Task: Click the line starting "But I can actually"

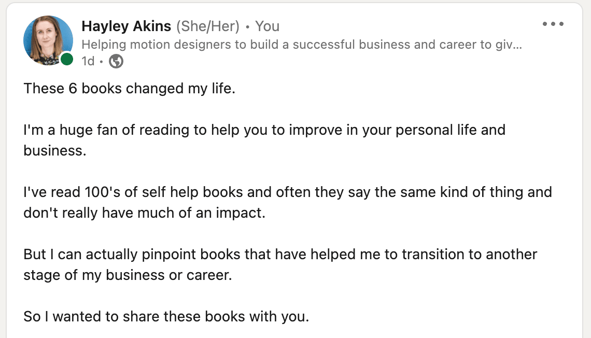Action: [x=280, y=255]
